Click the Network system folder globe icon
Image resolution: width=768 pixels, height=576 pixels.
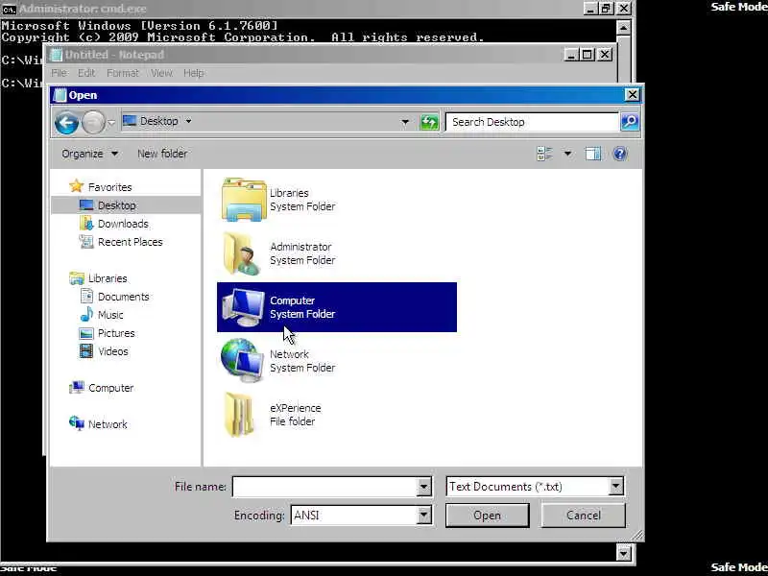tap(243, 361)
